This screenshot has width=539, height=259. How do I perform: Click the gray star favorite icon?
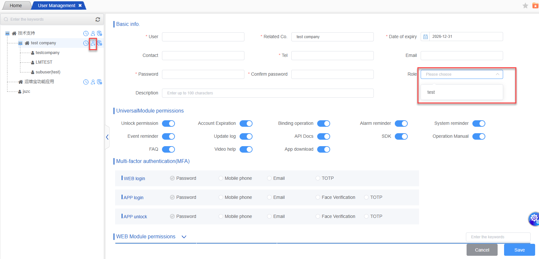[x=525, y=5]
